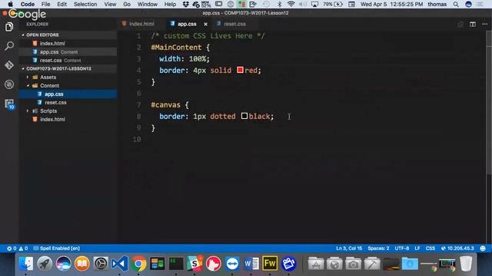
Task: Open index.html in project root
Action: 52,120
